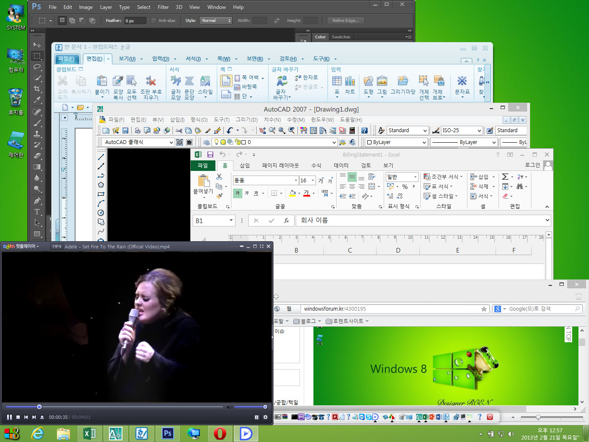Open Photoshop Layer menu
Viewport: 589px width, 442px height.
pyautogui.click(x=106, y=7)
